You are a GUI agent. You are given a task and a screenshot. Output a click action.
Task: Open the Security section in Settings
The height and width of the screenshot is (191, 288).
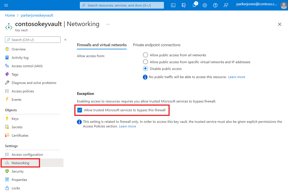pos(18,171)
